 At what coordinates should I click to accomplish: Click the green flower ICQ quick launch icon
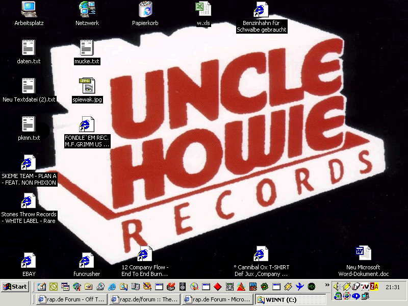pos(265,287)
